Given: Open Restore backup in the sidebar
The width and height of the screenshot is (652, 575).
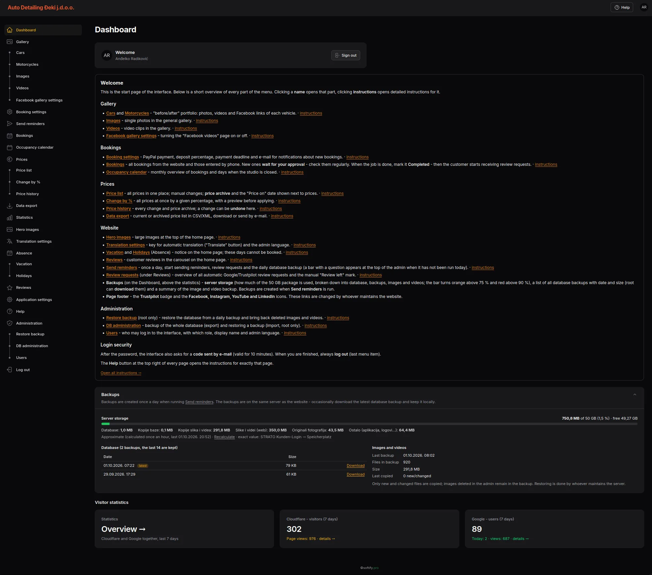Looking at the screenshot, I should tap(30, 334).
